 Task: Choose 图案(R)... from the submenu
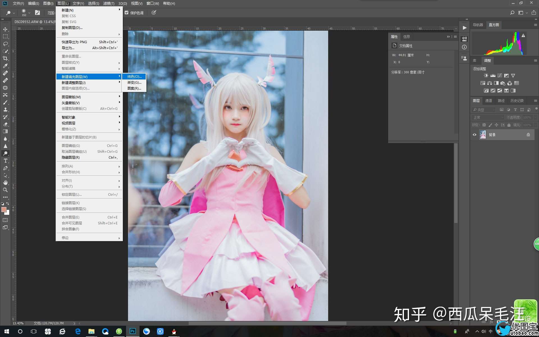click(134, 88)
